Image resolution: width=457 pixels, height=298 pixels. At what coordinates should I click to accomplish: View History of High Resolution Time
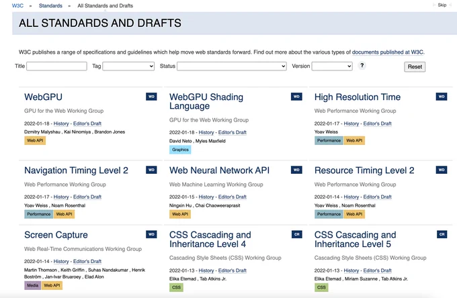click(x=351, y=123)
